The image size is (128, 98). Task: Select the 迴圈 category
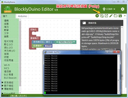tap(6, 24)
